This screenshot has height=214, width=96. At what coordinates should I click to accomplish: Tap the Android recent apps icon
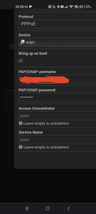pos(27,208)
